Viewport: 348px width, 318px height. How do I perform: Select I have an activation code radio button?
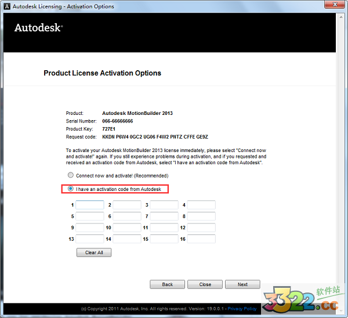point(71,189)
